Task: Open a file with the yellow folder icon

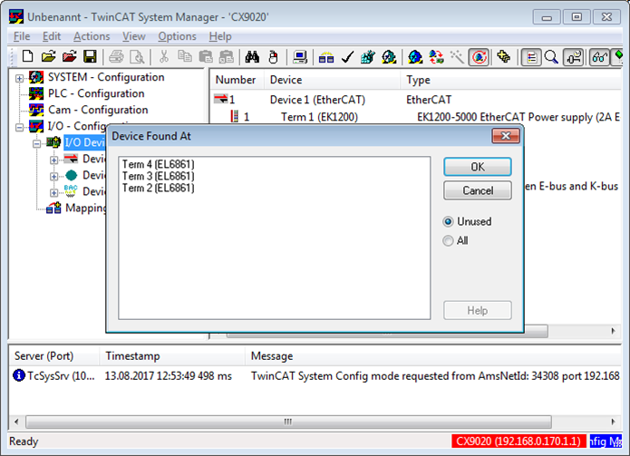Action: coord(48,56)
